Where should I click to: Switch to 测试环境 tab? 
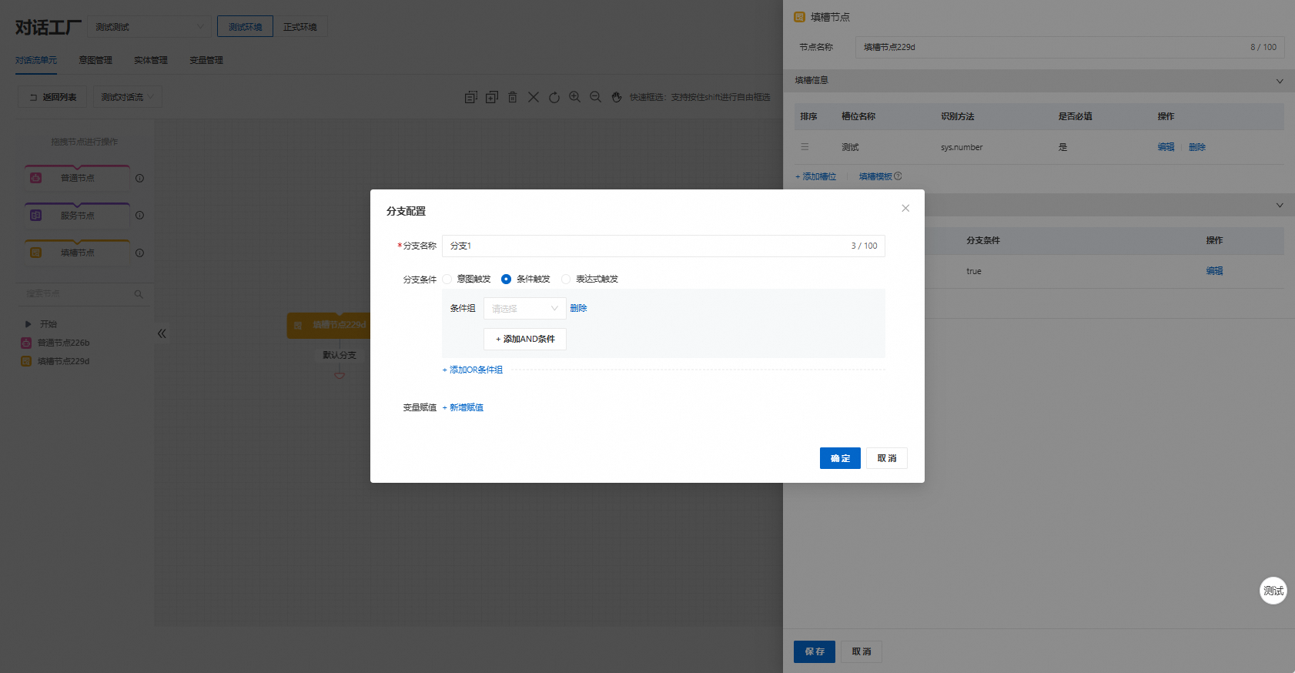pos(245,27)
